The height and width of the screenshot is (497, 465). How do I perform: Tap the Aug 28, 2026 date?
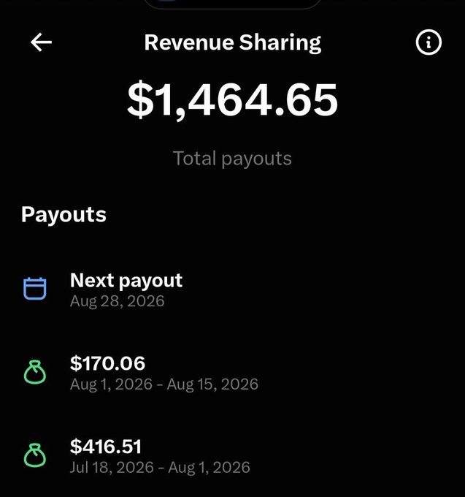click(117, 301)
